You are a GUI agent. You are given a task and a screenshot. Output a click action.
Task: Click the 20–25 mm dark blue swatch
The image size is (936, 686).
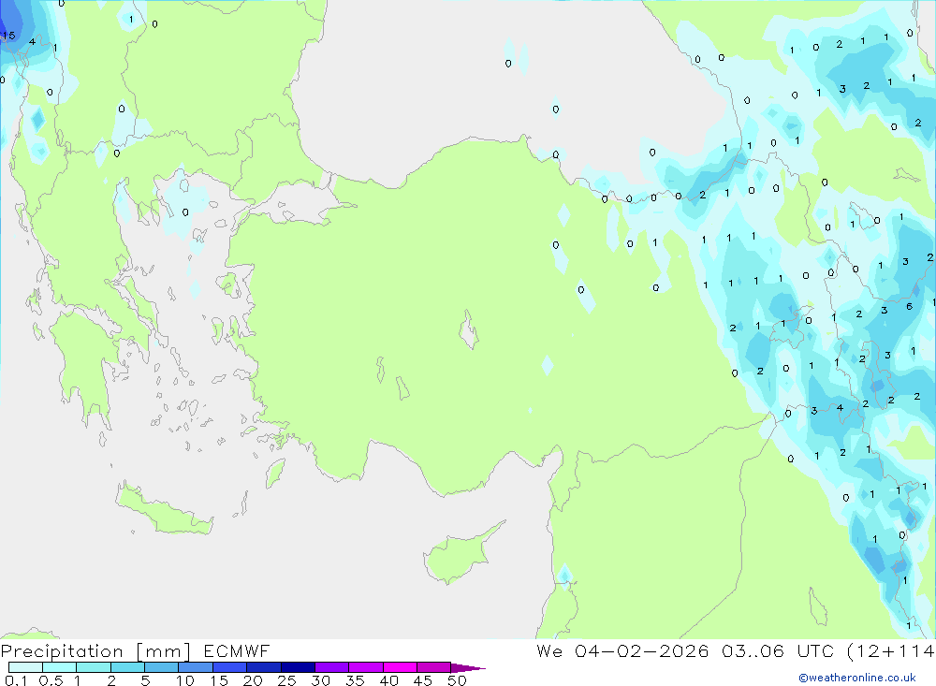point(264,667)
